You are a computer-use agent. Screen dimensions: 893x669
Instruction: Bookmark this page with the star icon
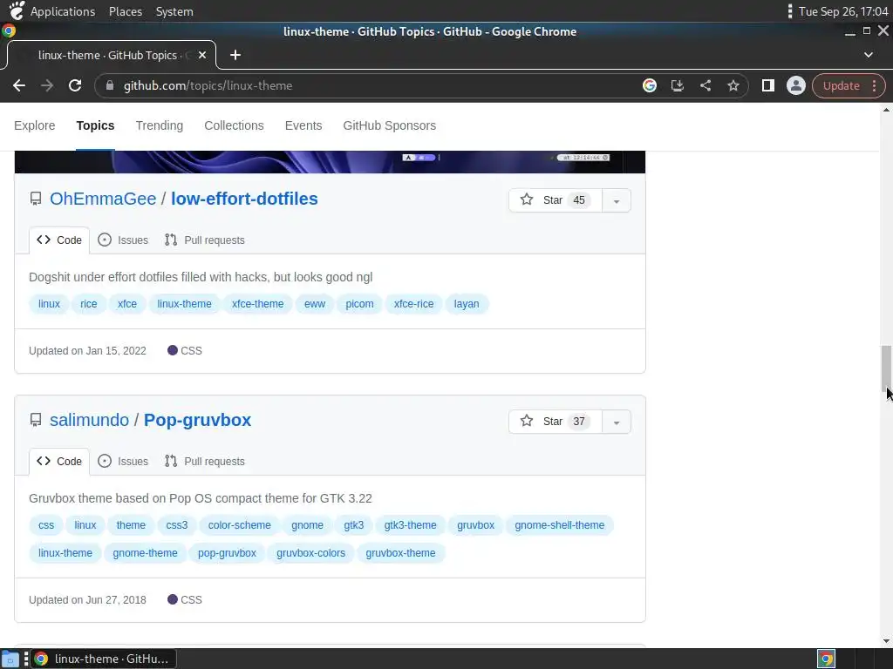733,85
